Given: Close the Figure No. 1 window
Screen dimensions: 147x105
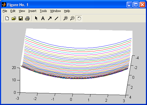Looking at the screenshot, I should tap(143, 4).
